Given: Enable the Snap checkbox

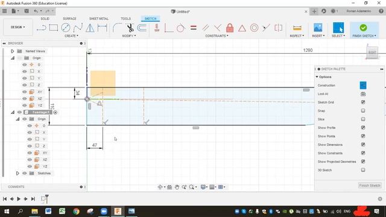Looking at the screenshot, I should point(363,111).
